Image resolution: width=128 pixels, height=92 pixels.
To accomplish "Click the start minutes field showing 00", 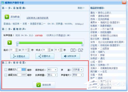I will click(12, 50).
